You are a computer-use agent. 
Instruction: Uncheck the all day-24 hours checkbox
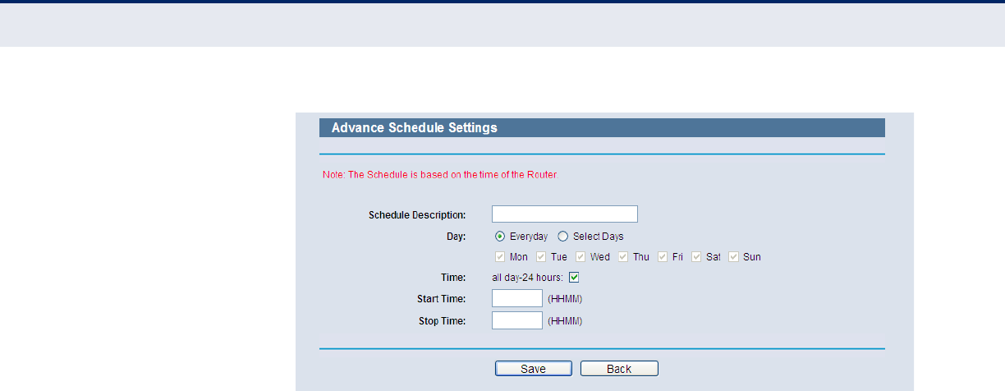coord(574,278)
